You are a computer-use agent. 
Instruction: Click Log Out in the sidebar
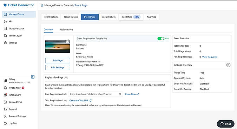click(13, 123)
